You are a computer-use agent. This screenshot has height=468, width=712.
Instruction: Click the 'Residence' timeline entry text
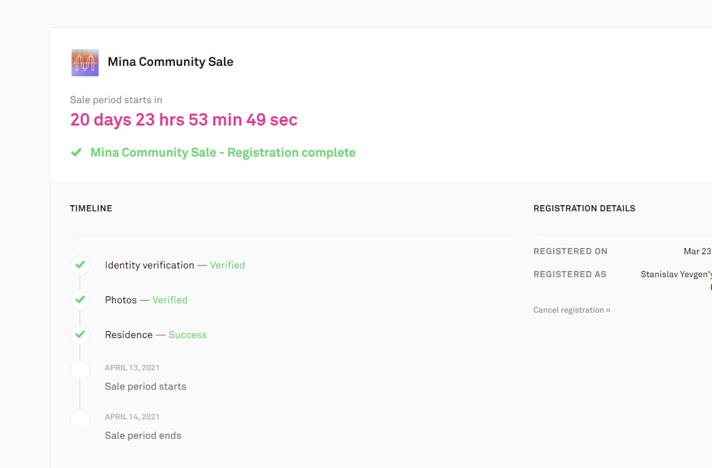[x=129, y=335]
